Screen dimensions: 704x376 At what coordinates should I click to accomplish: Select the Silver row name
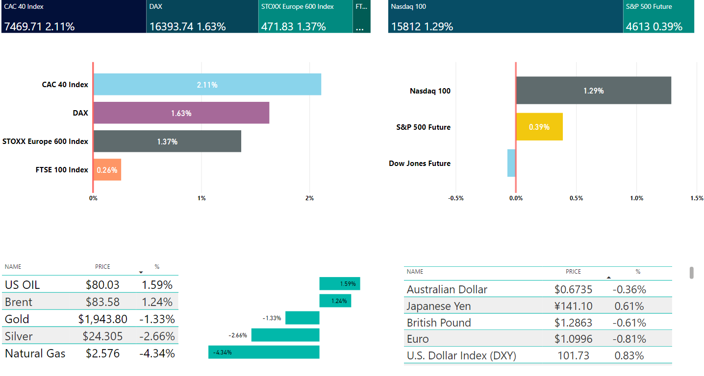[x=19, y=336]
